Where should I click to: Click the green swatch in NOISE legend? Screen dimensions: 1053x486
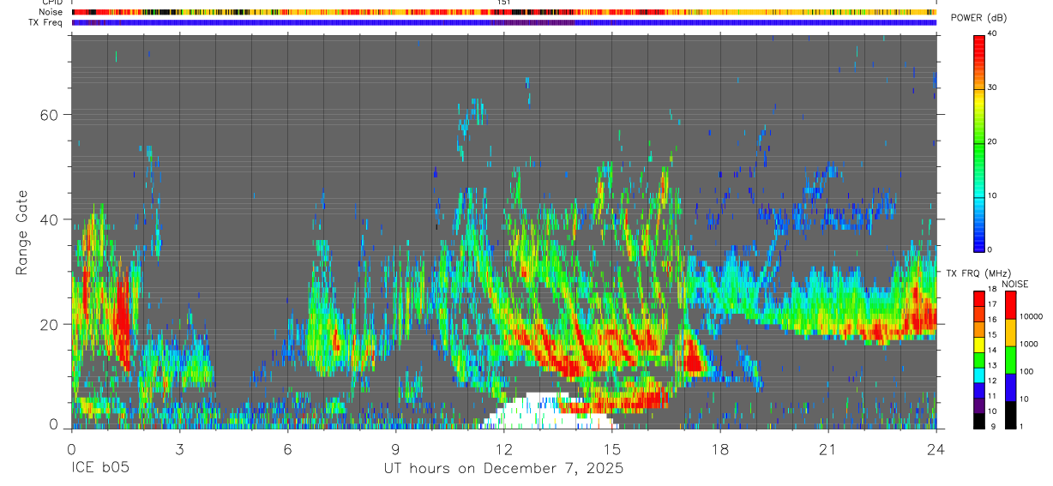pyautogui.click(x=1012, y=359)
